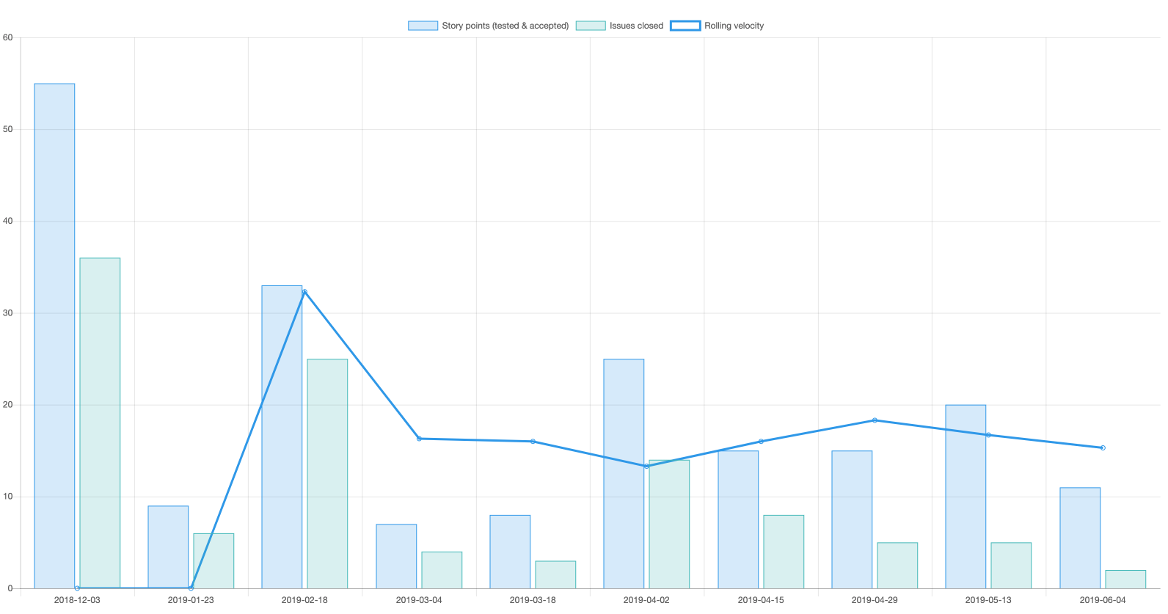This screenshot has height=614, width=1168.
Task: Select the Story points bar for 2019-02-18
Action: (282, 437)
